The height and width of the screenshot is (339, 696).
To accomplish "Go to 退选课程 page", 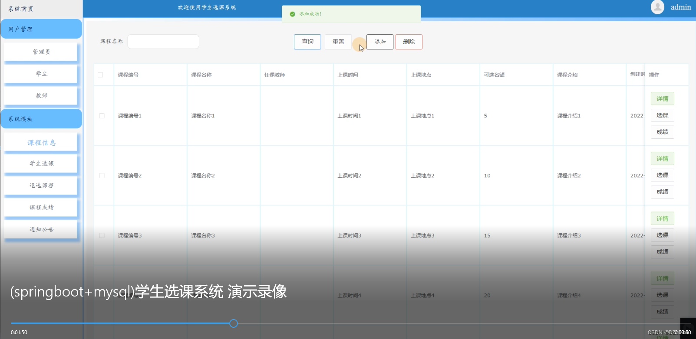I will tap(41, 186).
